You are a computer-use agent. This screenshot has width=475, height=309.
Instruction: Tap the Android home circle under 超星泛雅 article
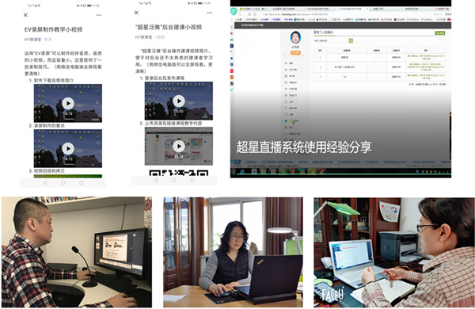pyautogui.click(x=174, y=180)
